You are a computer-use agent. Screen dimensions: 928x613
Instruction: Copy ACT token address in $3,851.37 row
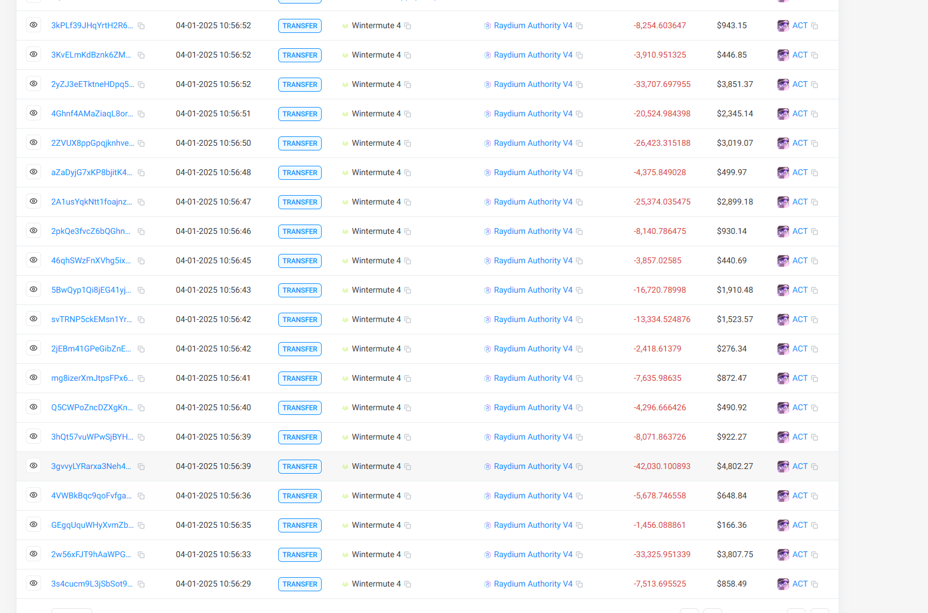point(814,85)
